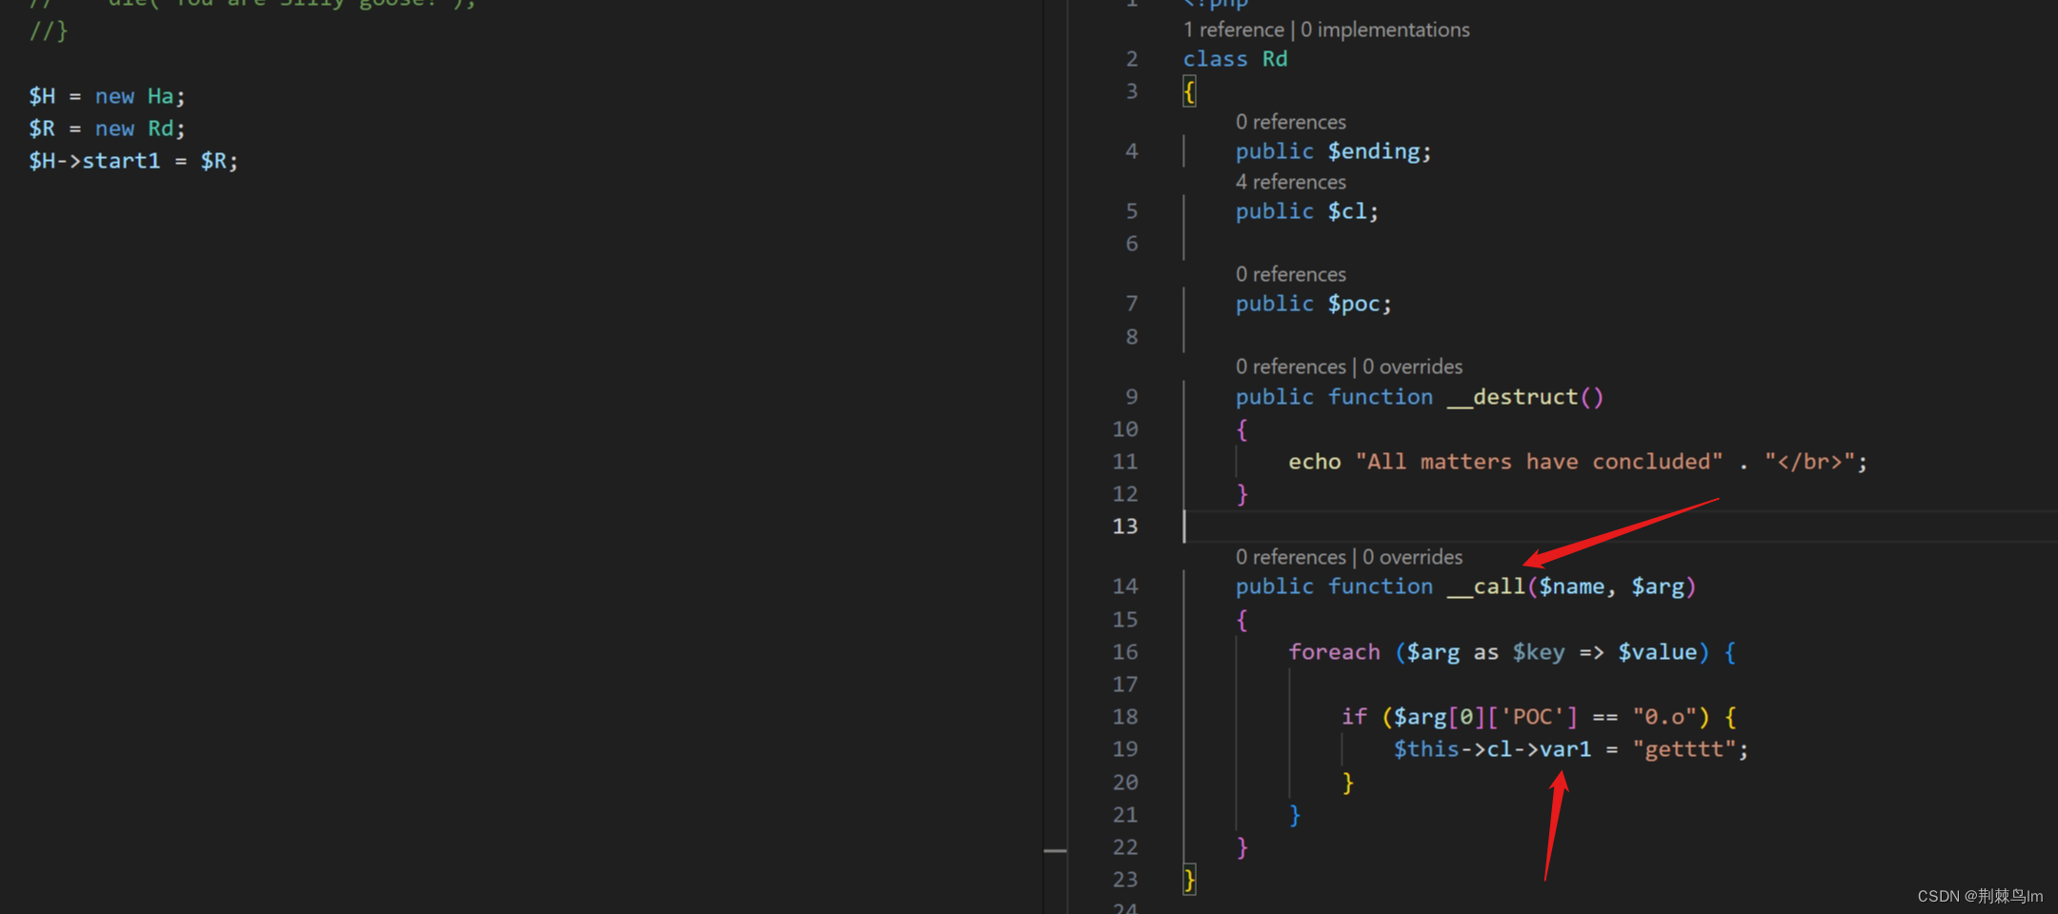Click the '$key' variable in foreach
2058x914 pixels.
[1539, 652]
